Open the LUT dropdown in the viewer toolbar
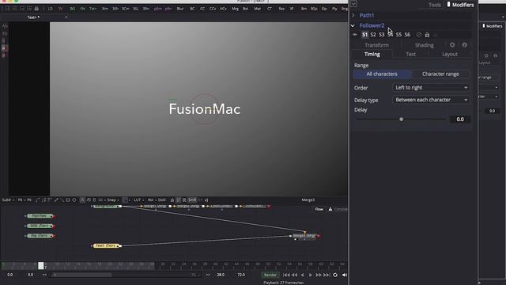The width and height of the screenshot is (506, 285). pos(138,200)
